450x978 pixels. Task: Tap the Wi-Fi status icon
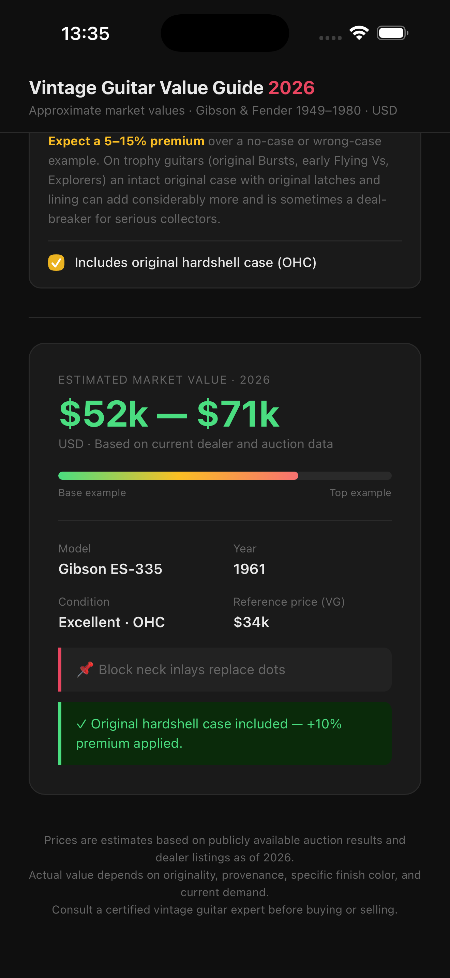359,33
